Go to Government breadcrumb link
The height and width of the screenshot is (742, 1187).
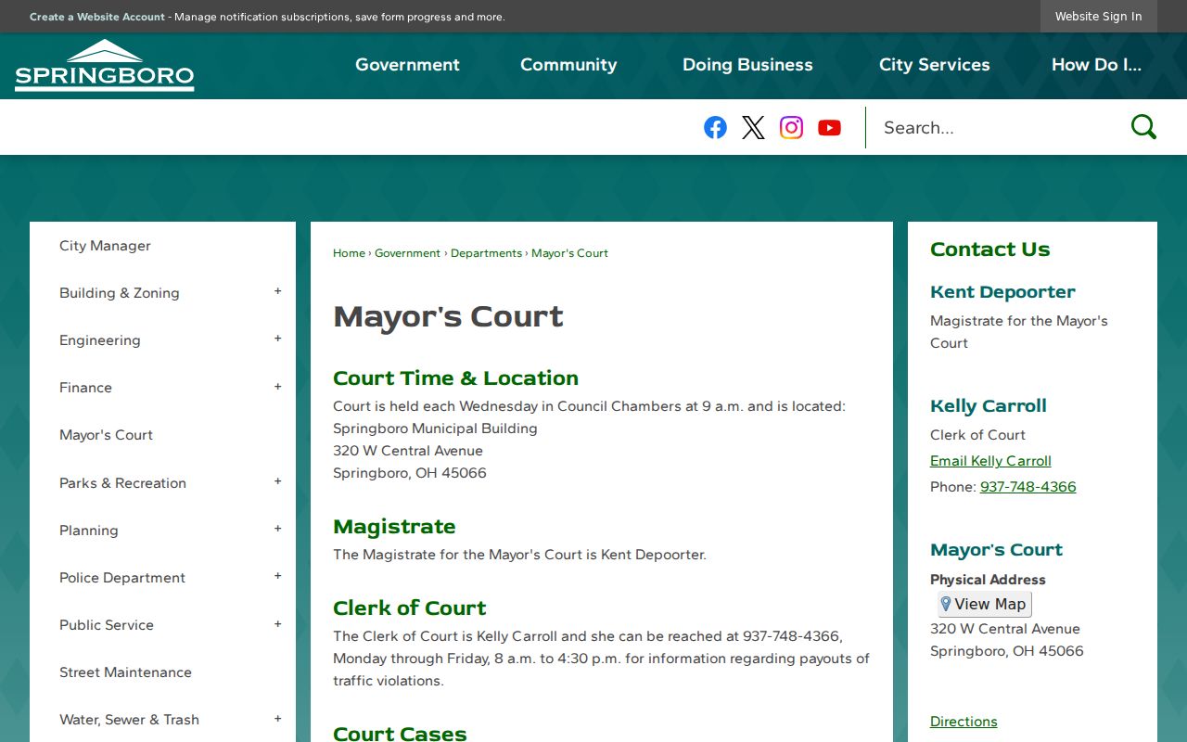pos(407,253)
